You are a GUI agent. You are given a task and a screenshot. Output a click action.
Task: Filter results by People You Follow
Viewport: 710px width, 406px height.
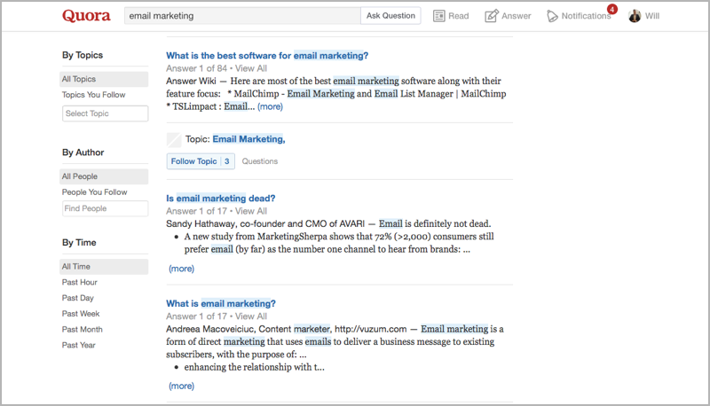coord(95,192)
